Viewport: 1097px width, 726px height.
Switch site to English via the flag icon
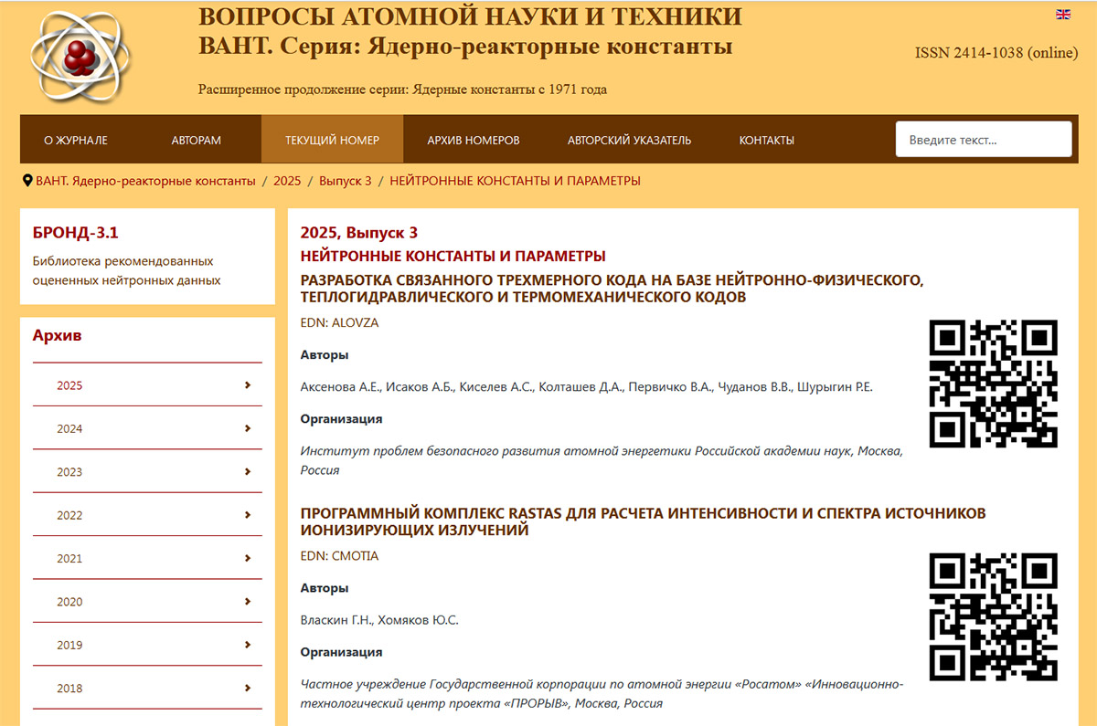click(x=1061, y=14)
